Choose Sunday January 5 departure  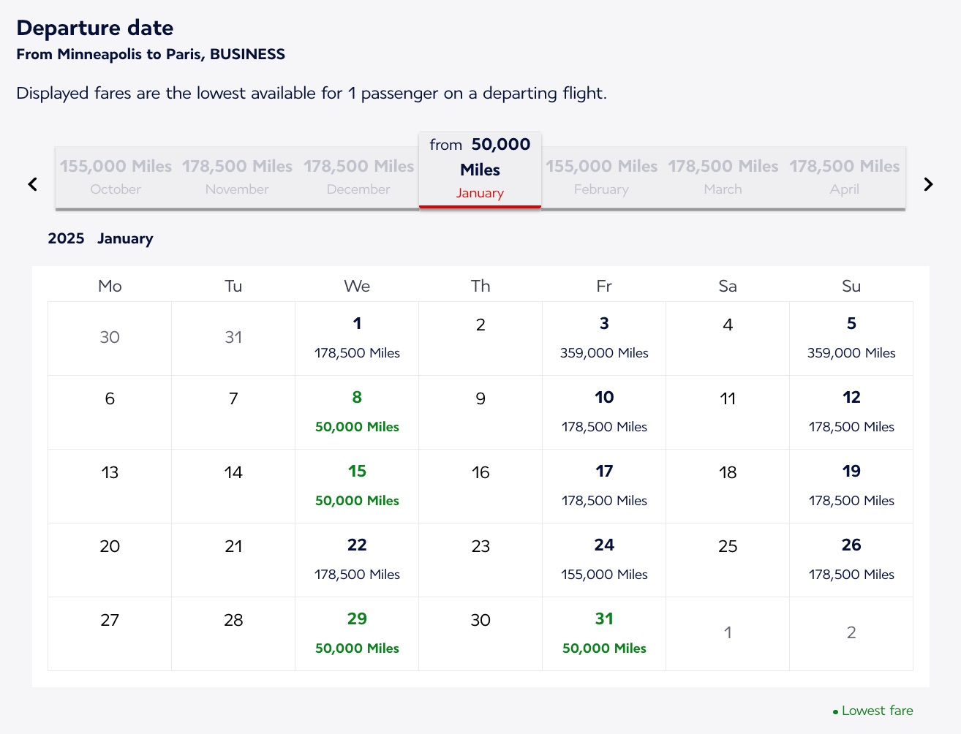point(851,338)
